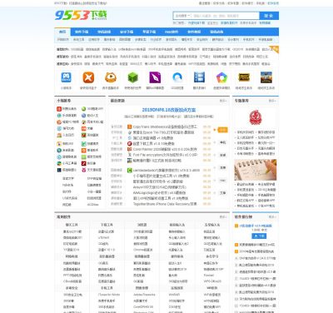
Task: Select the orange highlighted category tab beside update list
Action: click(x=222, y=130)
